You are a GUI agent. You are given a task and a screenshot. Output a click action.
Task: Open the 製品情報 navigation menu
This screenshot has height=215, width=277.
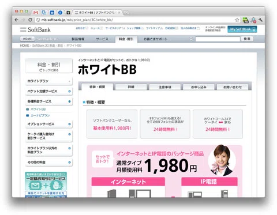point(78,39)
